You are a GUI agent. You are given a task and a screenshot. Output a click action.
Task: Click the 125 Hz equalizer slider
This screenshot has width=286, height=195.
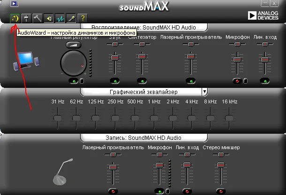point(95,118)
